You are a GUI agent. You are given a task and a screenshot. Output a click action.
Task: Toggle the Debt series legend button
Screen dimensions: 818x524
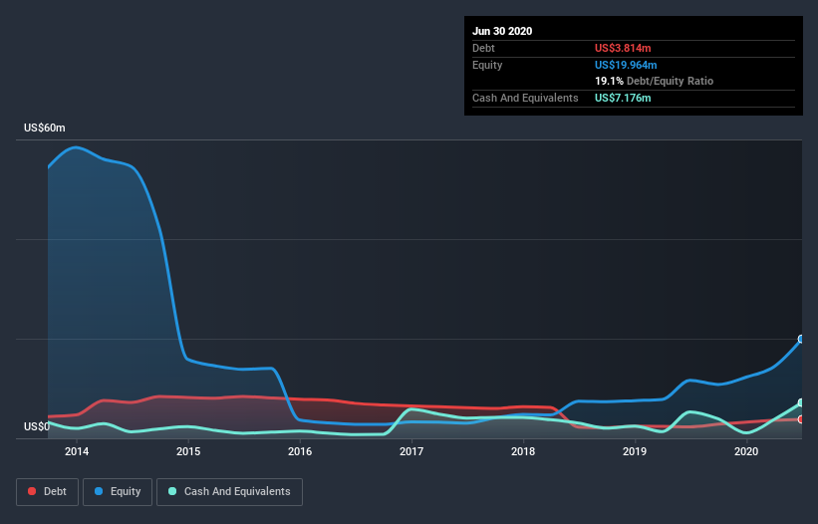pyautogui.click(x=47, y=492)
